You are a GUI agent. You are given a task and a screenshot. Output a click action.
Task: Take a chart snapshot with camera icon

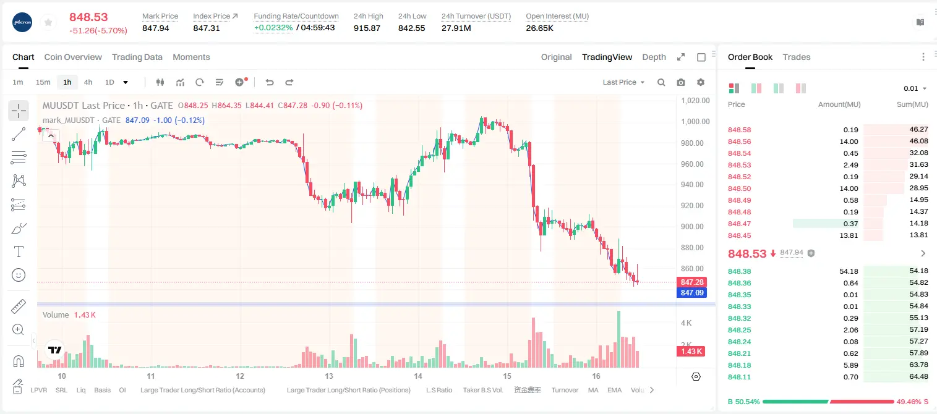[x=681, y=82]
